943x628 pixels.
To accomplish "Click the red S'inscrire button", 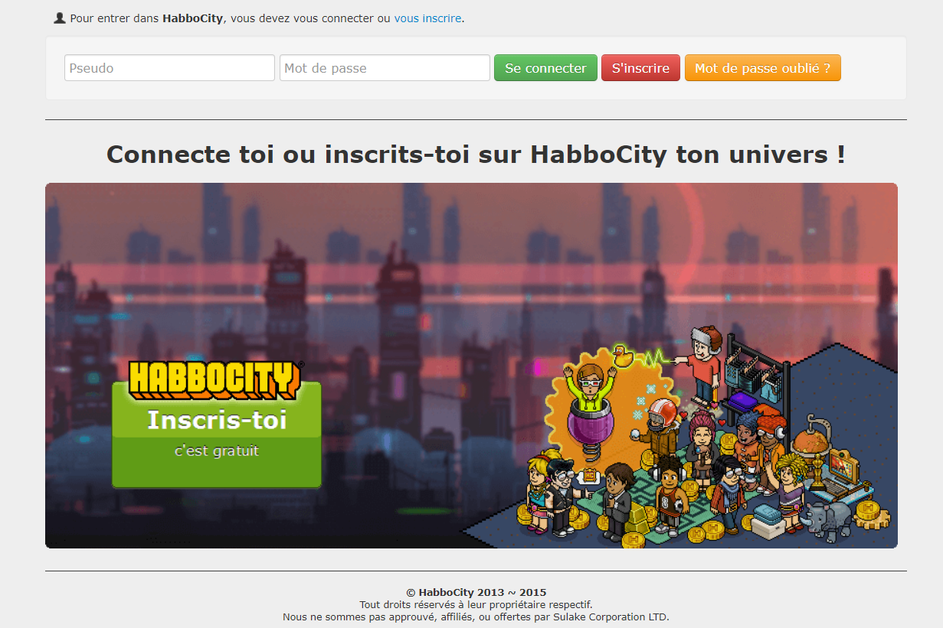I will pos(640,68).
